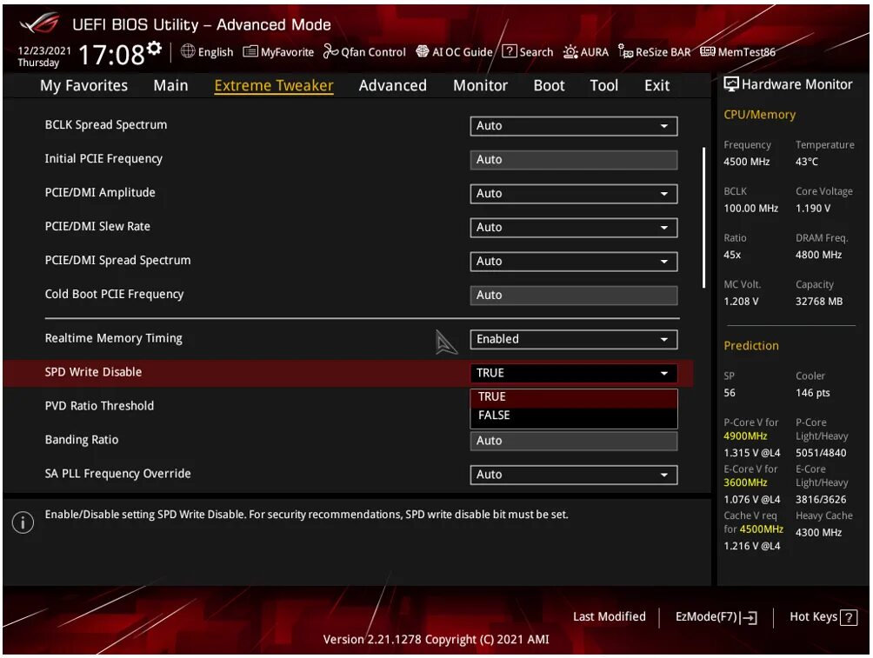
Task: Click the 146 pts Cooler value
Action: [x=813, y=393]
